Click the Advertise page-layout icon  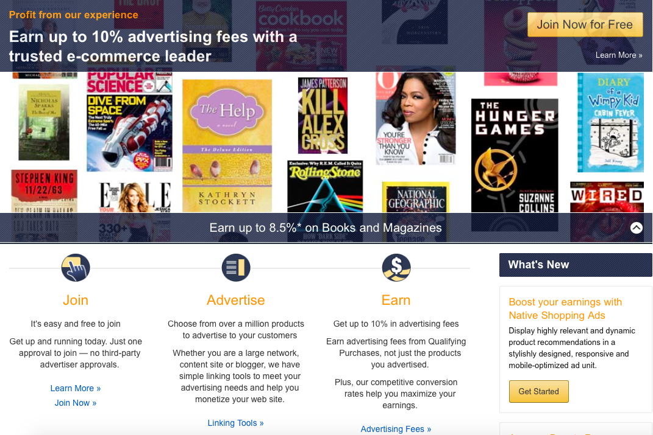[x=236, y=268]
